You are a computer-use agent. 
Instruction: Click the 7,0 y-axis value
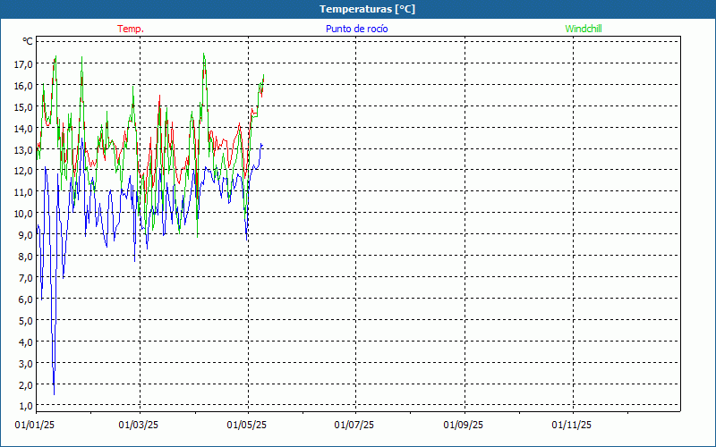point(25,278)
